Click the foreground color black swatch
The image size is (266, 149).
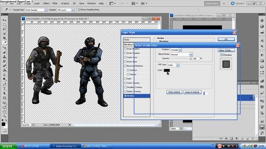(x=3, y=124)
